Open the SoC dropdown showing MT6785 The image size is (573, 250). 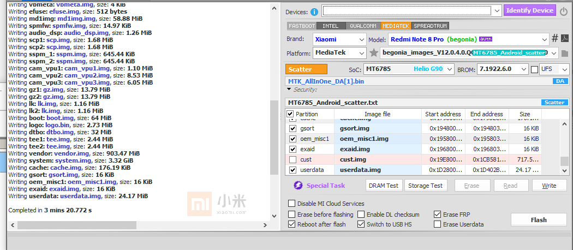click(450, 69)
